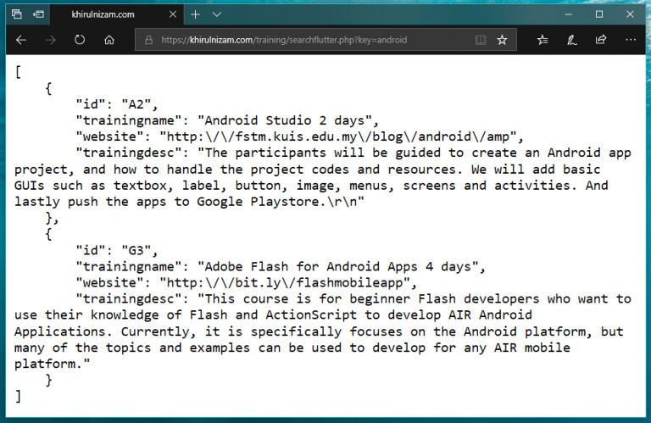This screenshot has width=651, height=423.
Task: Refresh the page with reload icon
Action: (80, 40)
